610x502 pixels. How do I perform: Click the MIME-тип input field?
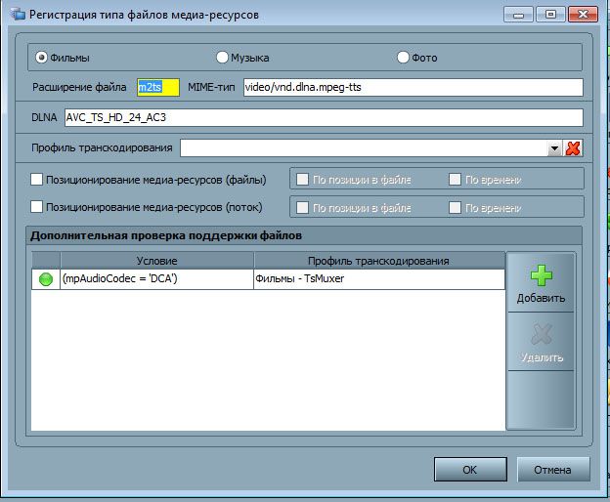(x=411, y=87)
